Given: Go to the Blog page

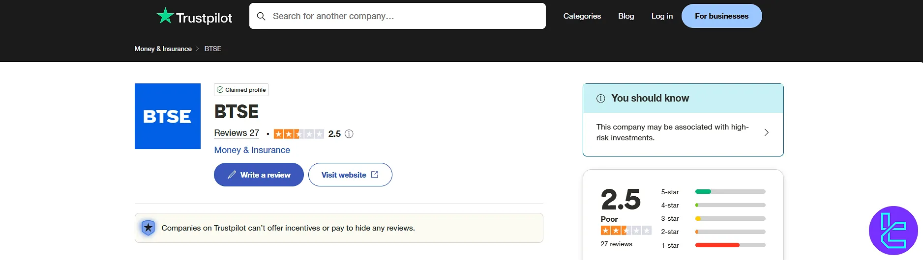Looking at the screenshot, I should coord(626,16).
